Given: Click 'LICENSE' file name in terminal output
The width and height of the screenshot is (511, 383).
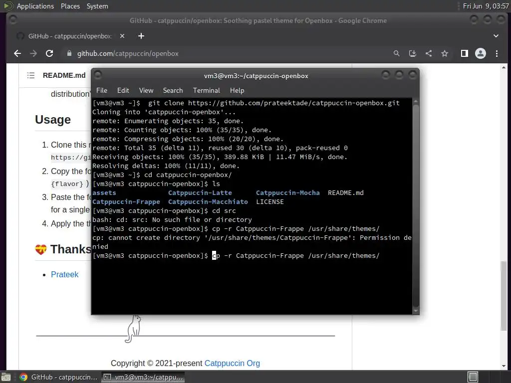Looking at the screenshot, I should (270, 202).
